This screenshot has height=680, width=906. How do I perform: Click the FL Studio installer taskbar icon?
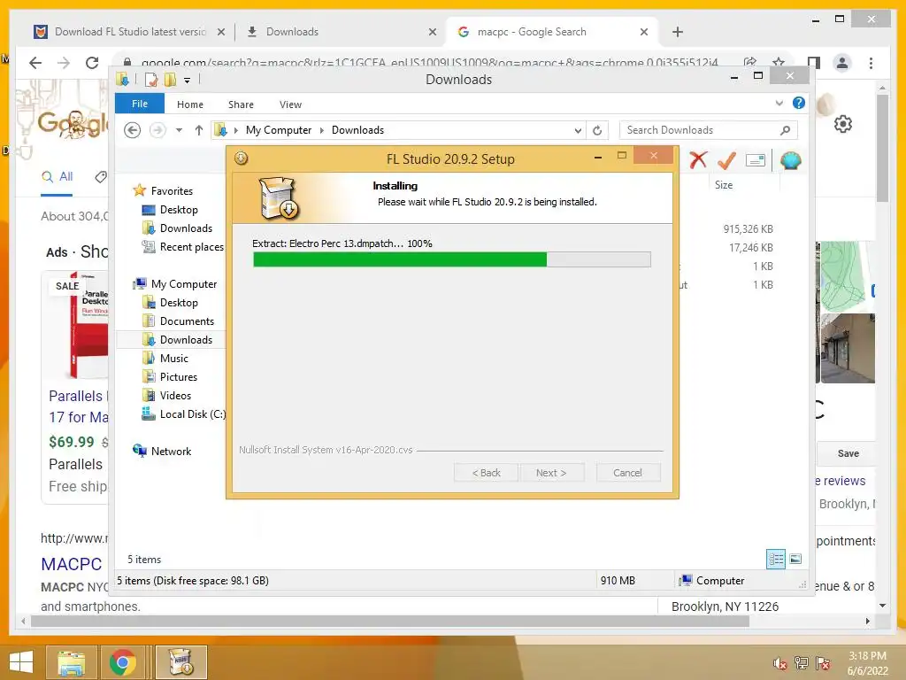(180, 662)
